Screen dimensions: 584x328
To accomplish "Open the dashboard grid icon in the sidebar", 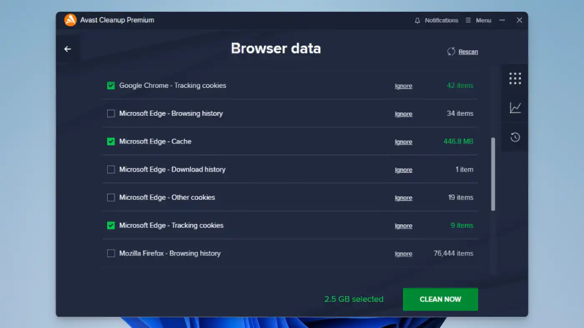I will (515, 78).
